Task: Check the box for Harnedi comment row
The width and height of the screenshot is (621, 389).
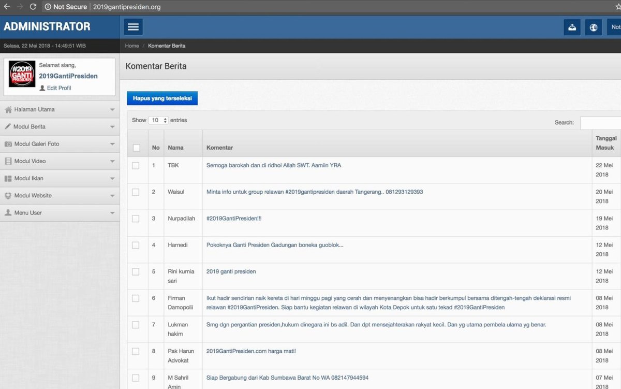Action: click(x=136, y=245)
